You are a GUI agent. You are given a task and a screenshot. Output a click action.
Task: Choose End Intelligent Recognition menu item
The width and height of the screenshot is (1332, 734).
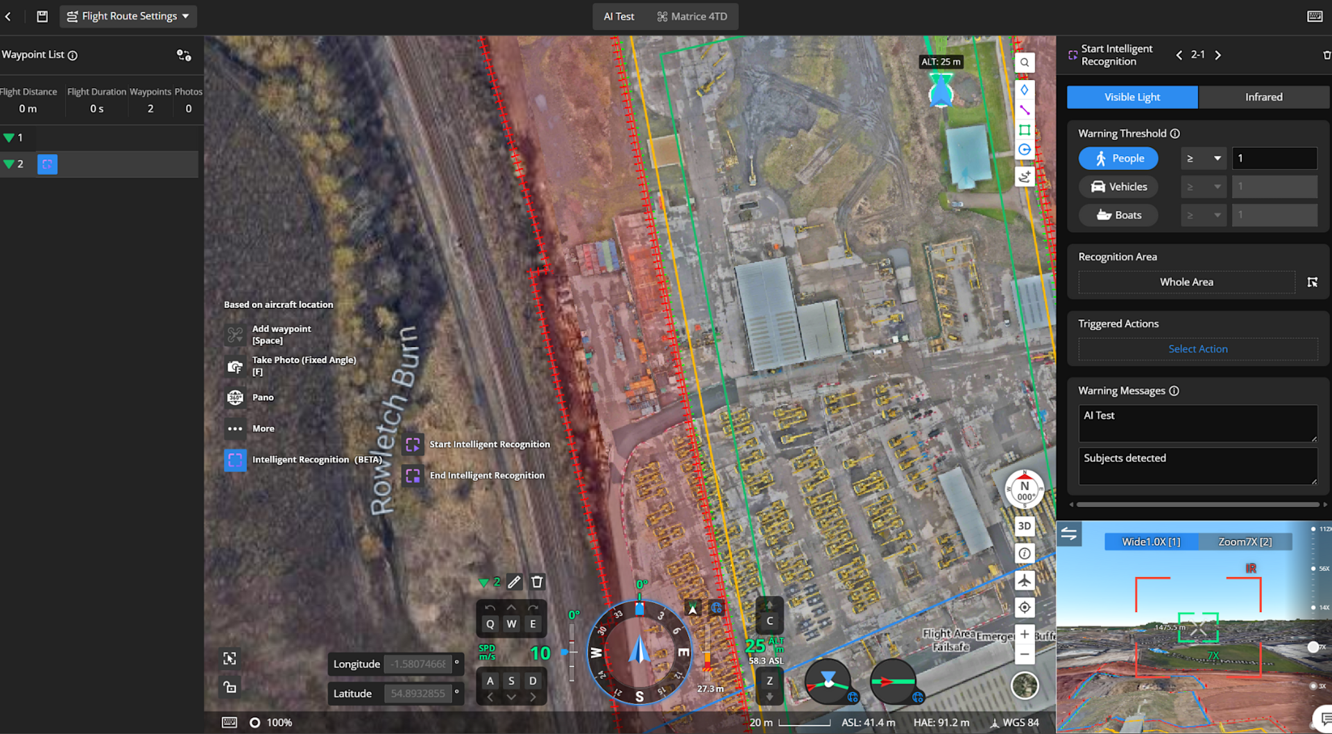[x=475, y=476]
